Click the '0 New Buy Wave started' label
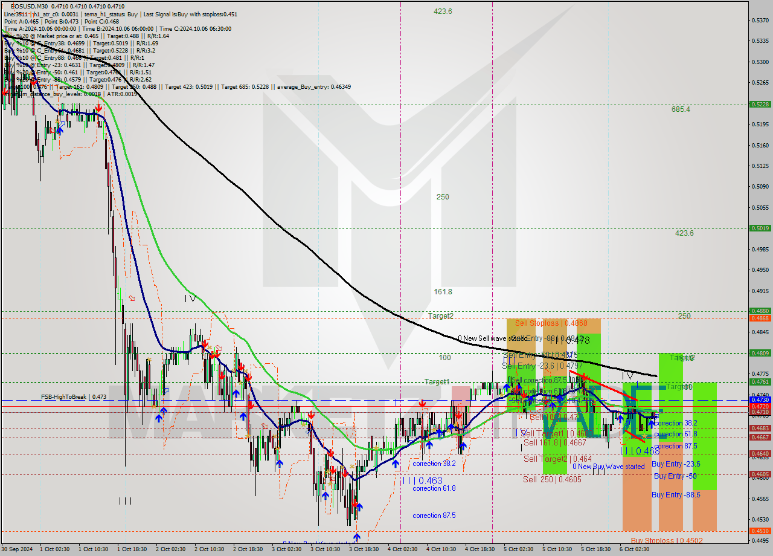This screenshot has height=556, width=773. pyautogui.click(x=609, y=467)
